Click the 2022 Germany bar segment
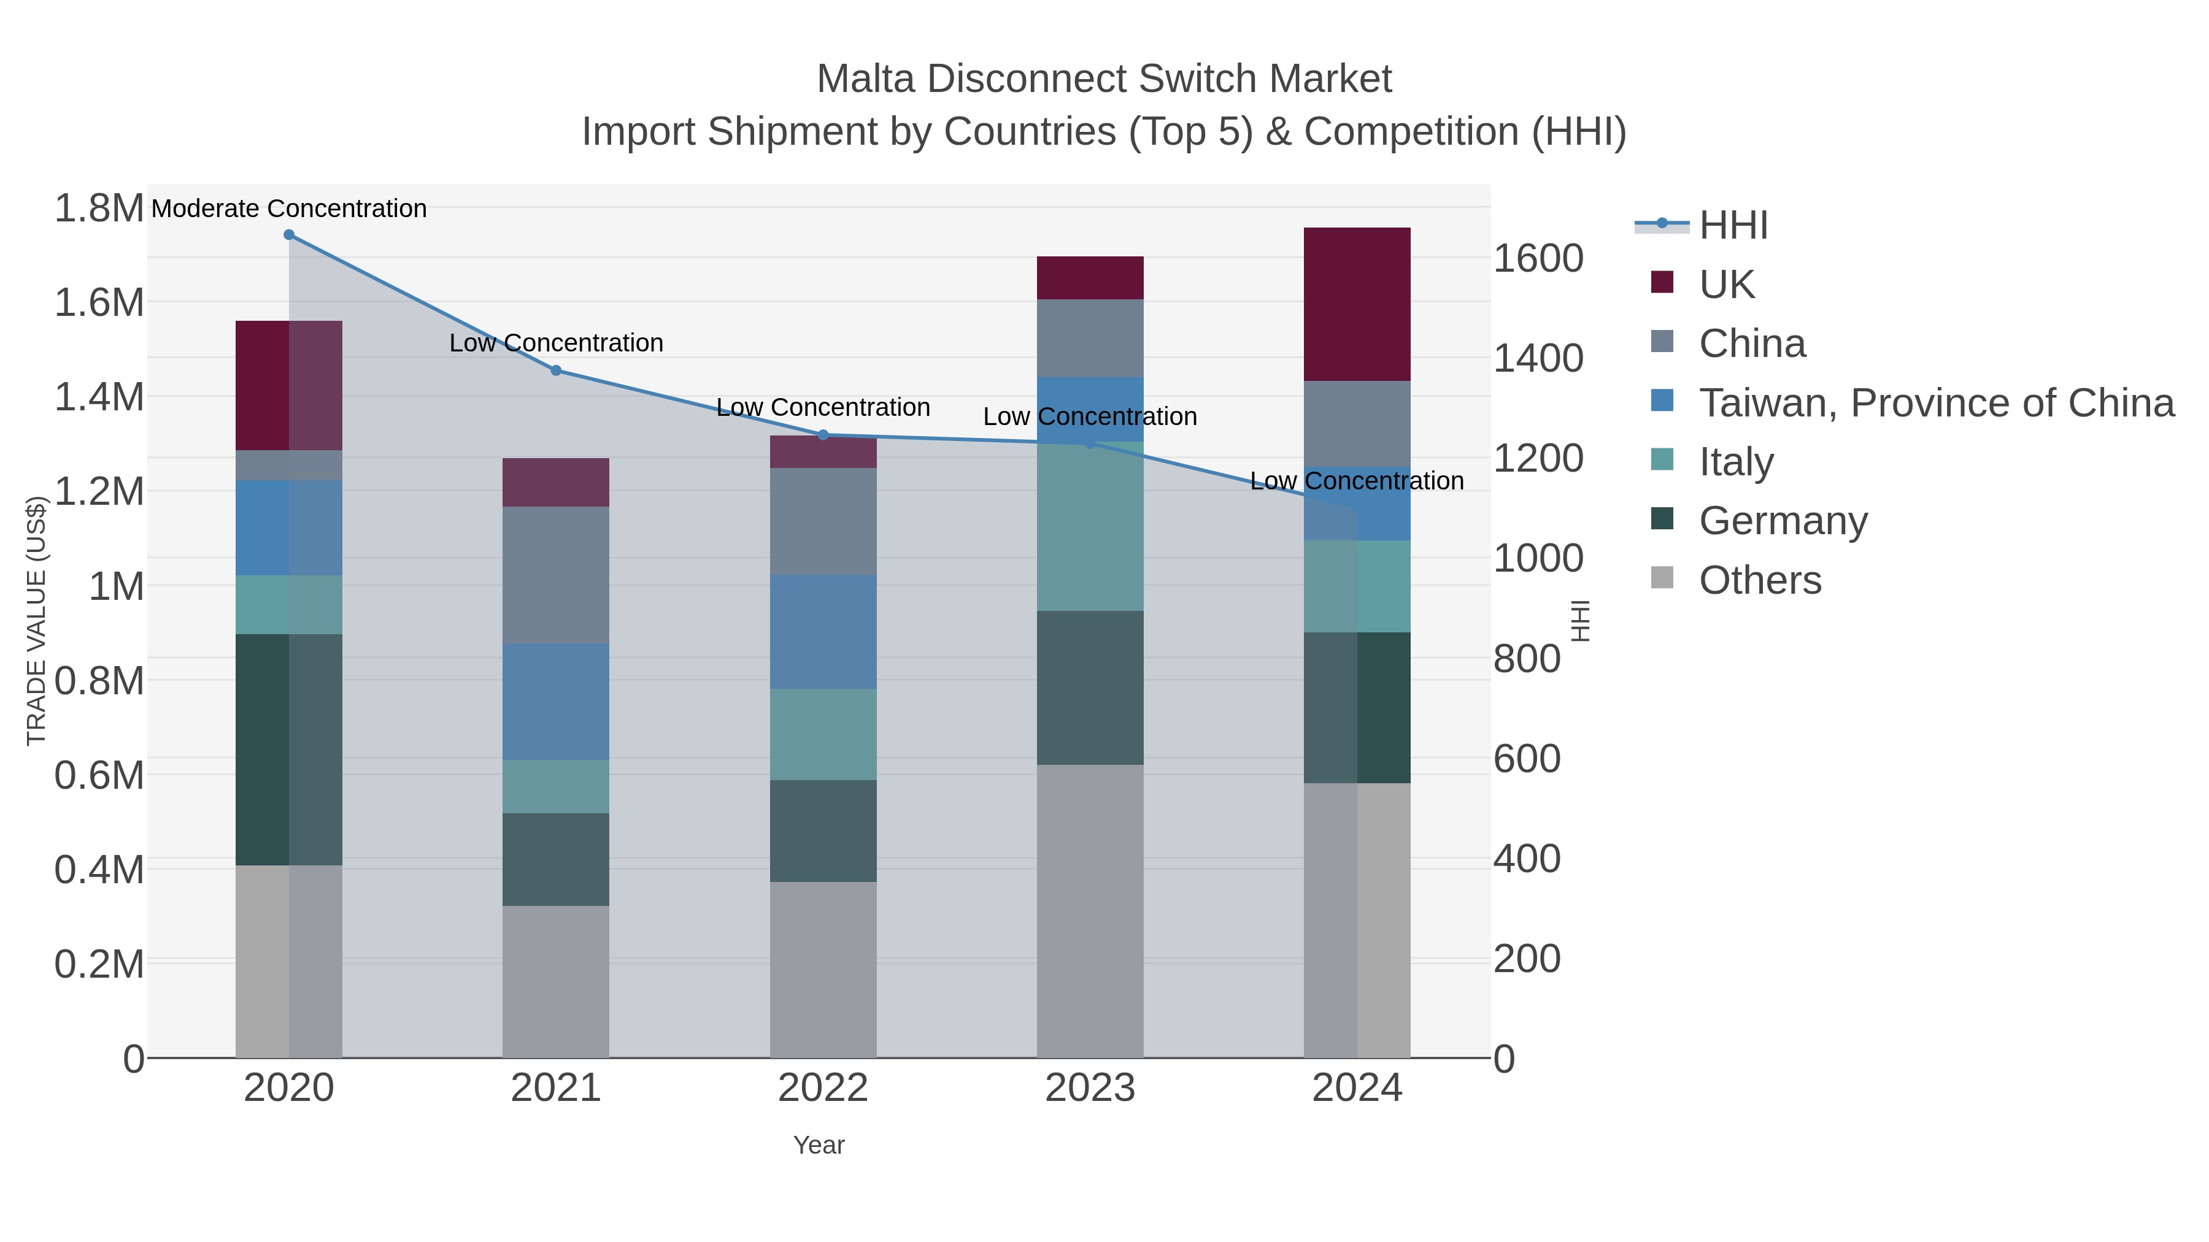Screen dimensions: 2209x1242 coord(823,832)
